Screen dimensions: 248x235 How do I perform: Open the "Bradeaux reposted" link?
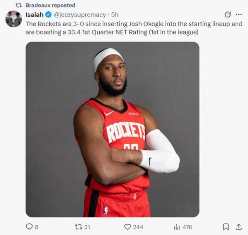(50, 5)
